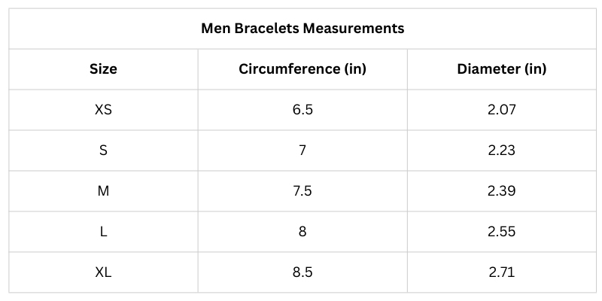Select the Size column header
The width and height of the screenshot is (602, 301).
coord(103,69)
